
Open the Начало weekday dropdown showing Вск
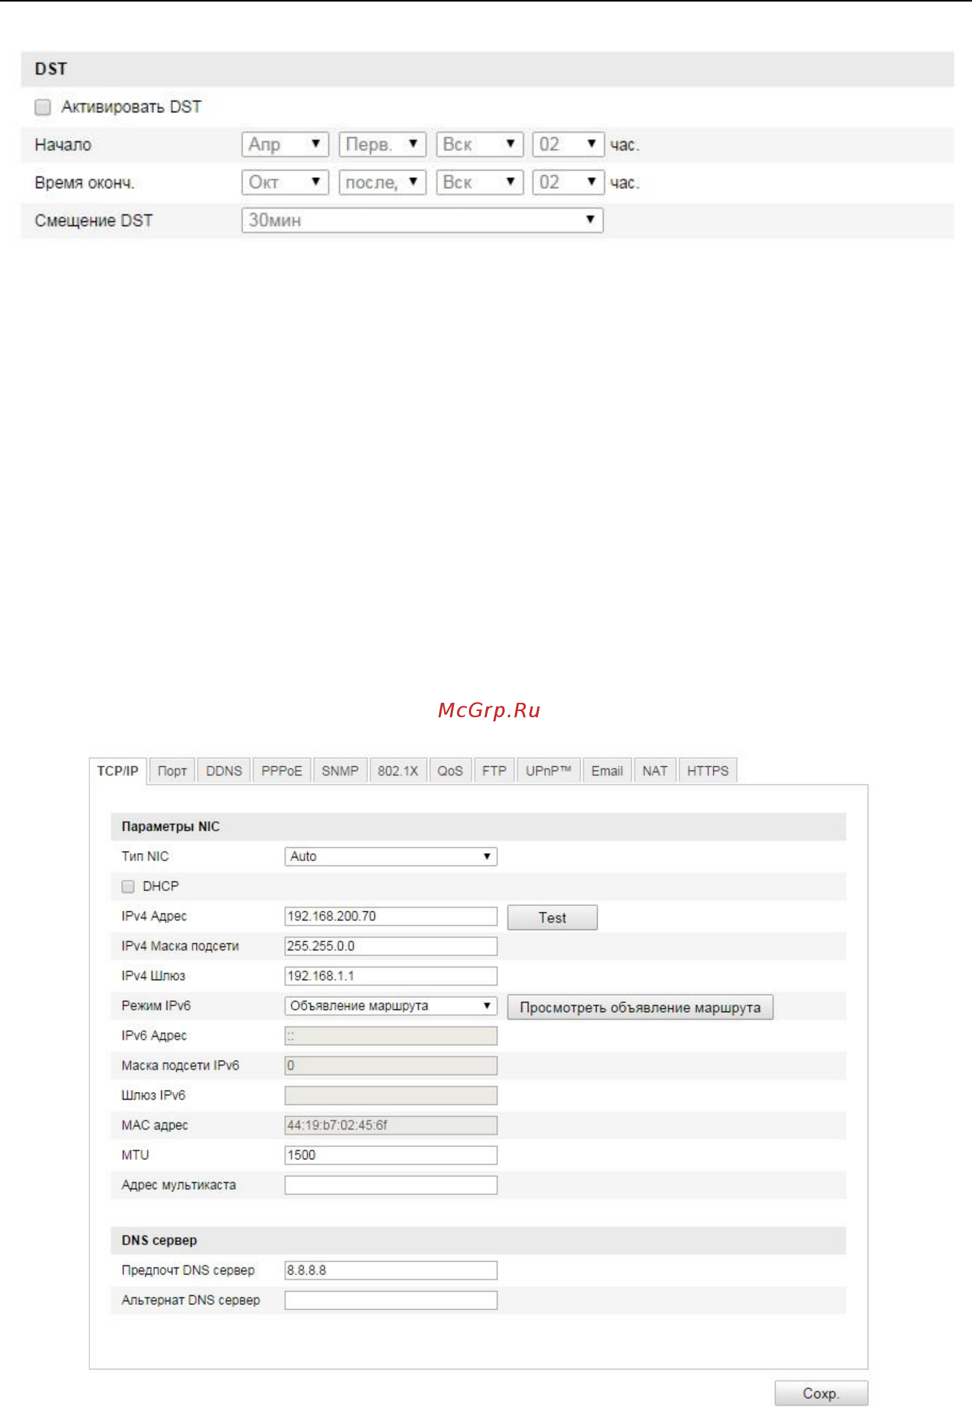click(479, 145)
